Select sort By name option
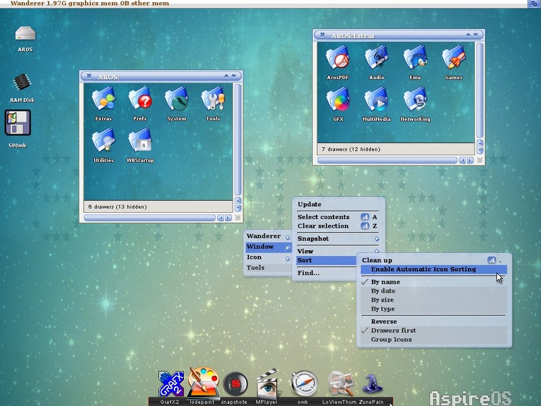541x406 pixels. click(385, 282)
